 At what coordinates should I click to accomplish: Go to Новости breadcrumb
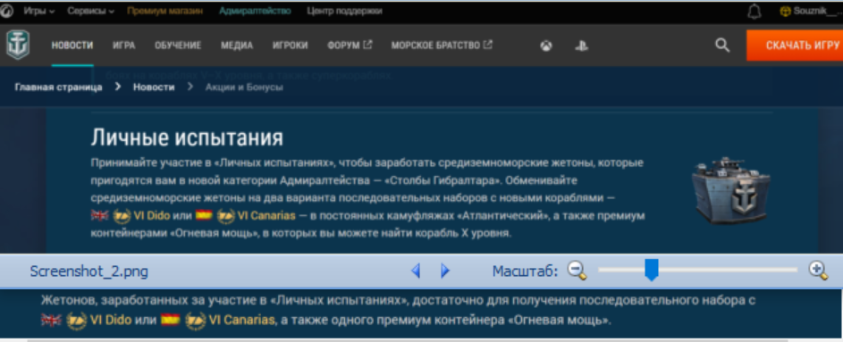[154, 87]
